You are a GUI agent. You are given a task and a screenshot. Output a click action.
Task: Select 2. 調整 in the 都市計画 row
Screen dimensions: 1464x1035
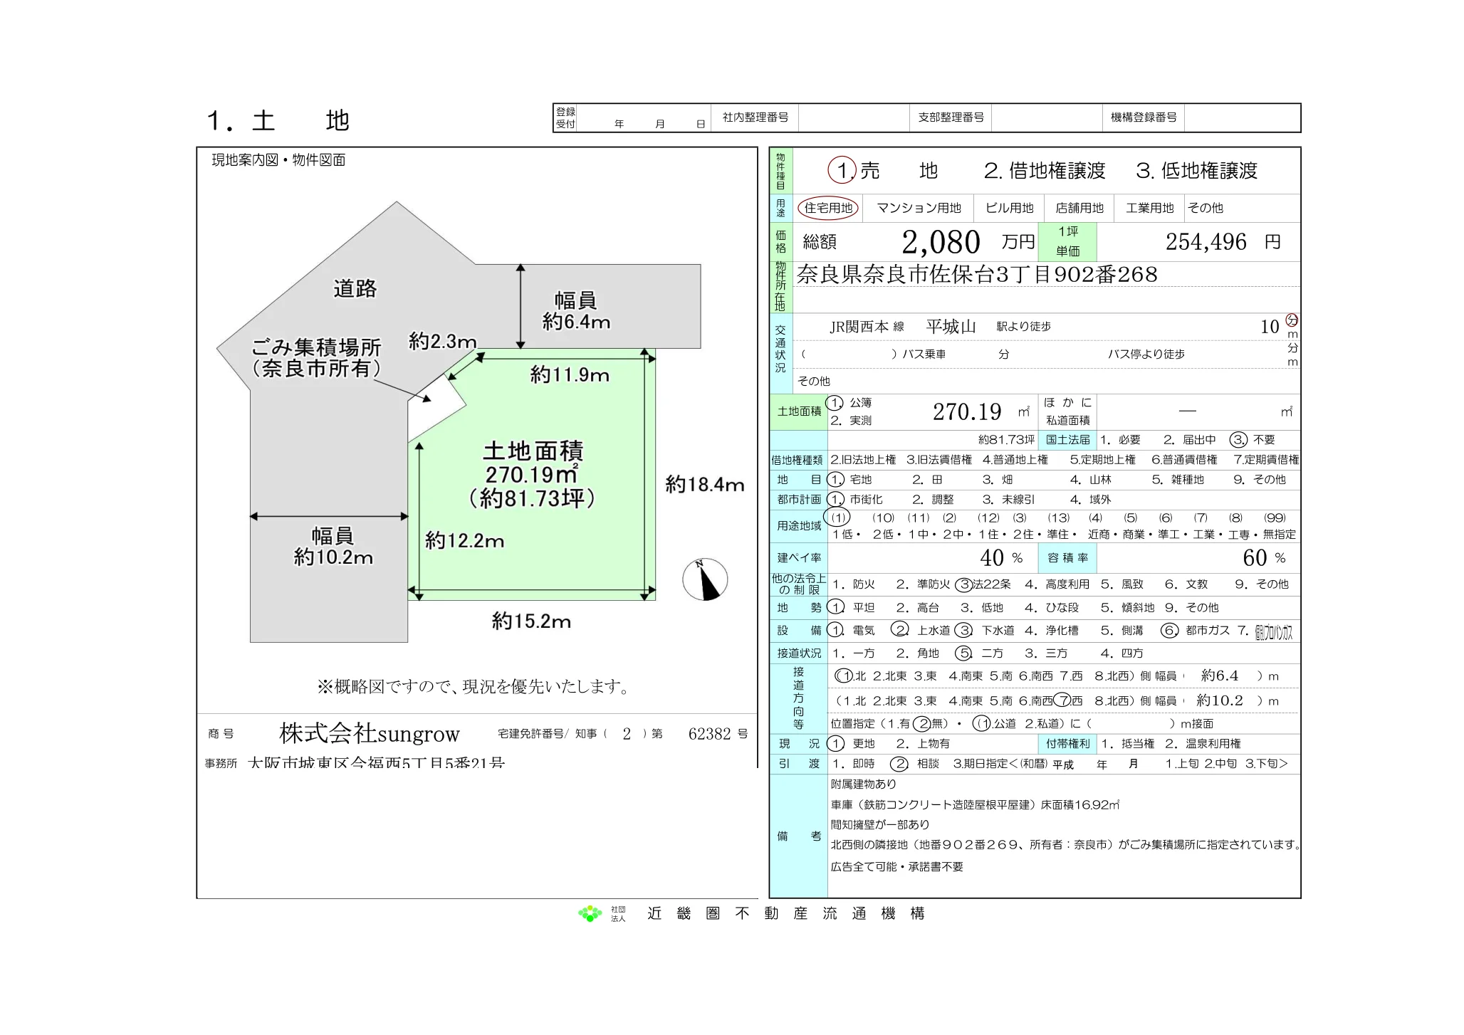(x=933, y=500)
